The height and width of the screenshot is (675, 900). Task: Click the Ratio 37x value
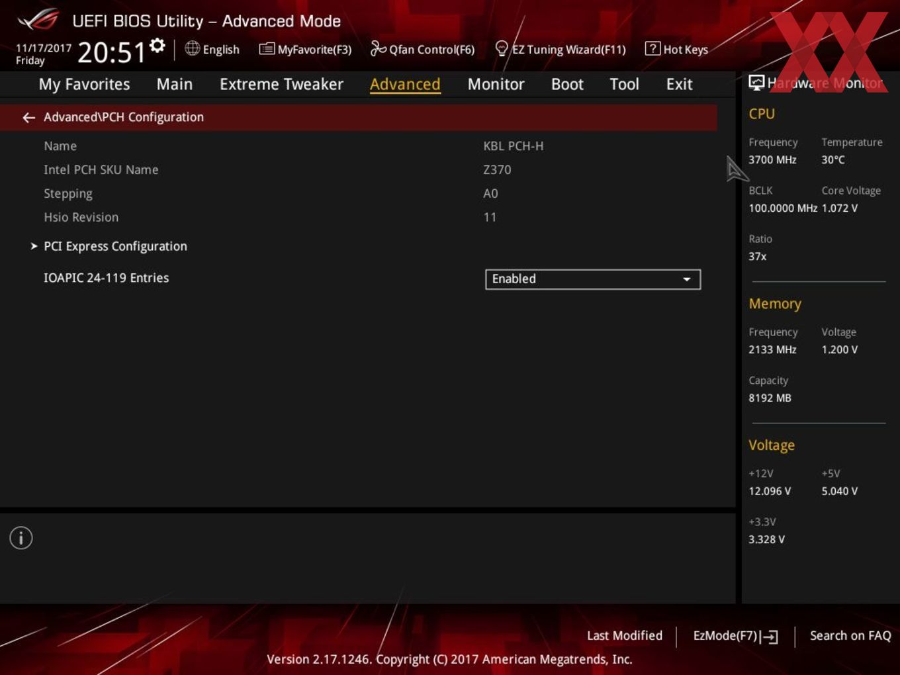(757, 256)
